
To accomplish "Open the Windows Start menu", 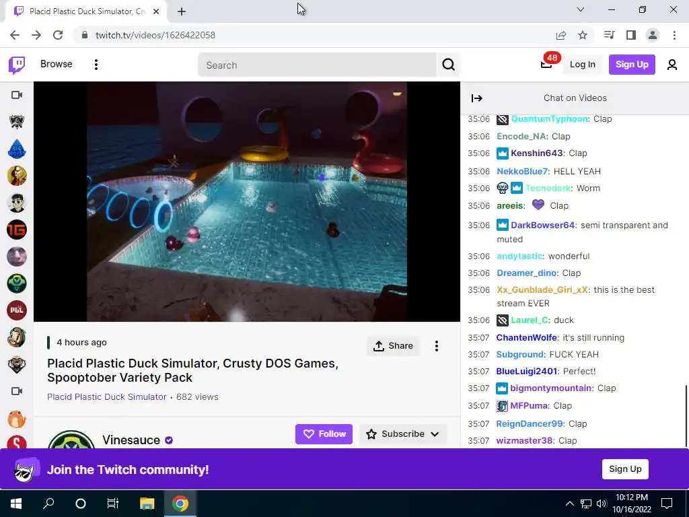I will pos(16,504).
